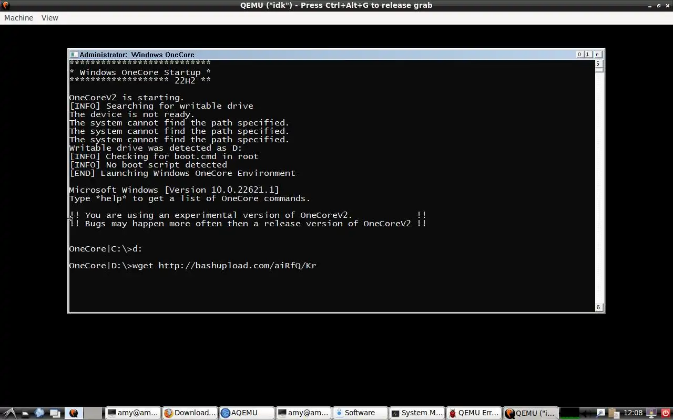Click the network monitor tray icon
Image resolution: width=673 pixels, height=420 pixels.
[651, 413]
